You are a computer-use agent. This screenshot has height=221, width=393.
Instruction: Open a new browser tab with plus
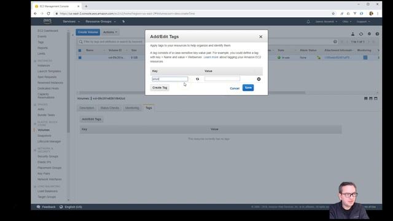[86, 6]
